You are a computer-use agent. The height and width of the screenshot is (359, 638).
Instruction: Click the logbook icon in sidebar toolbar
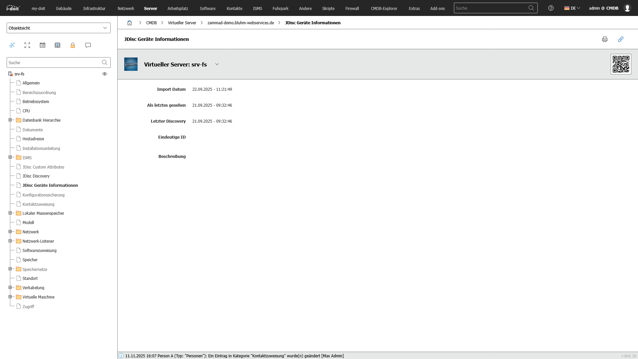(x=57, y=45)
